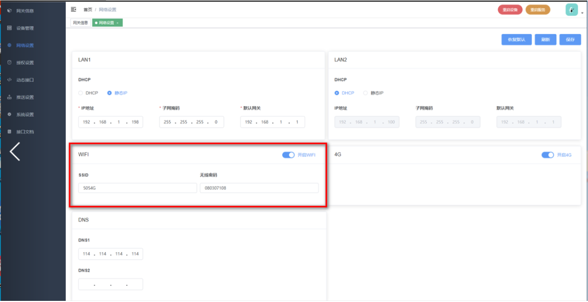Open 推送设置 in the sidebar
The image size is (588, 302).
coord(25,97)
